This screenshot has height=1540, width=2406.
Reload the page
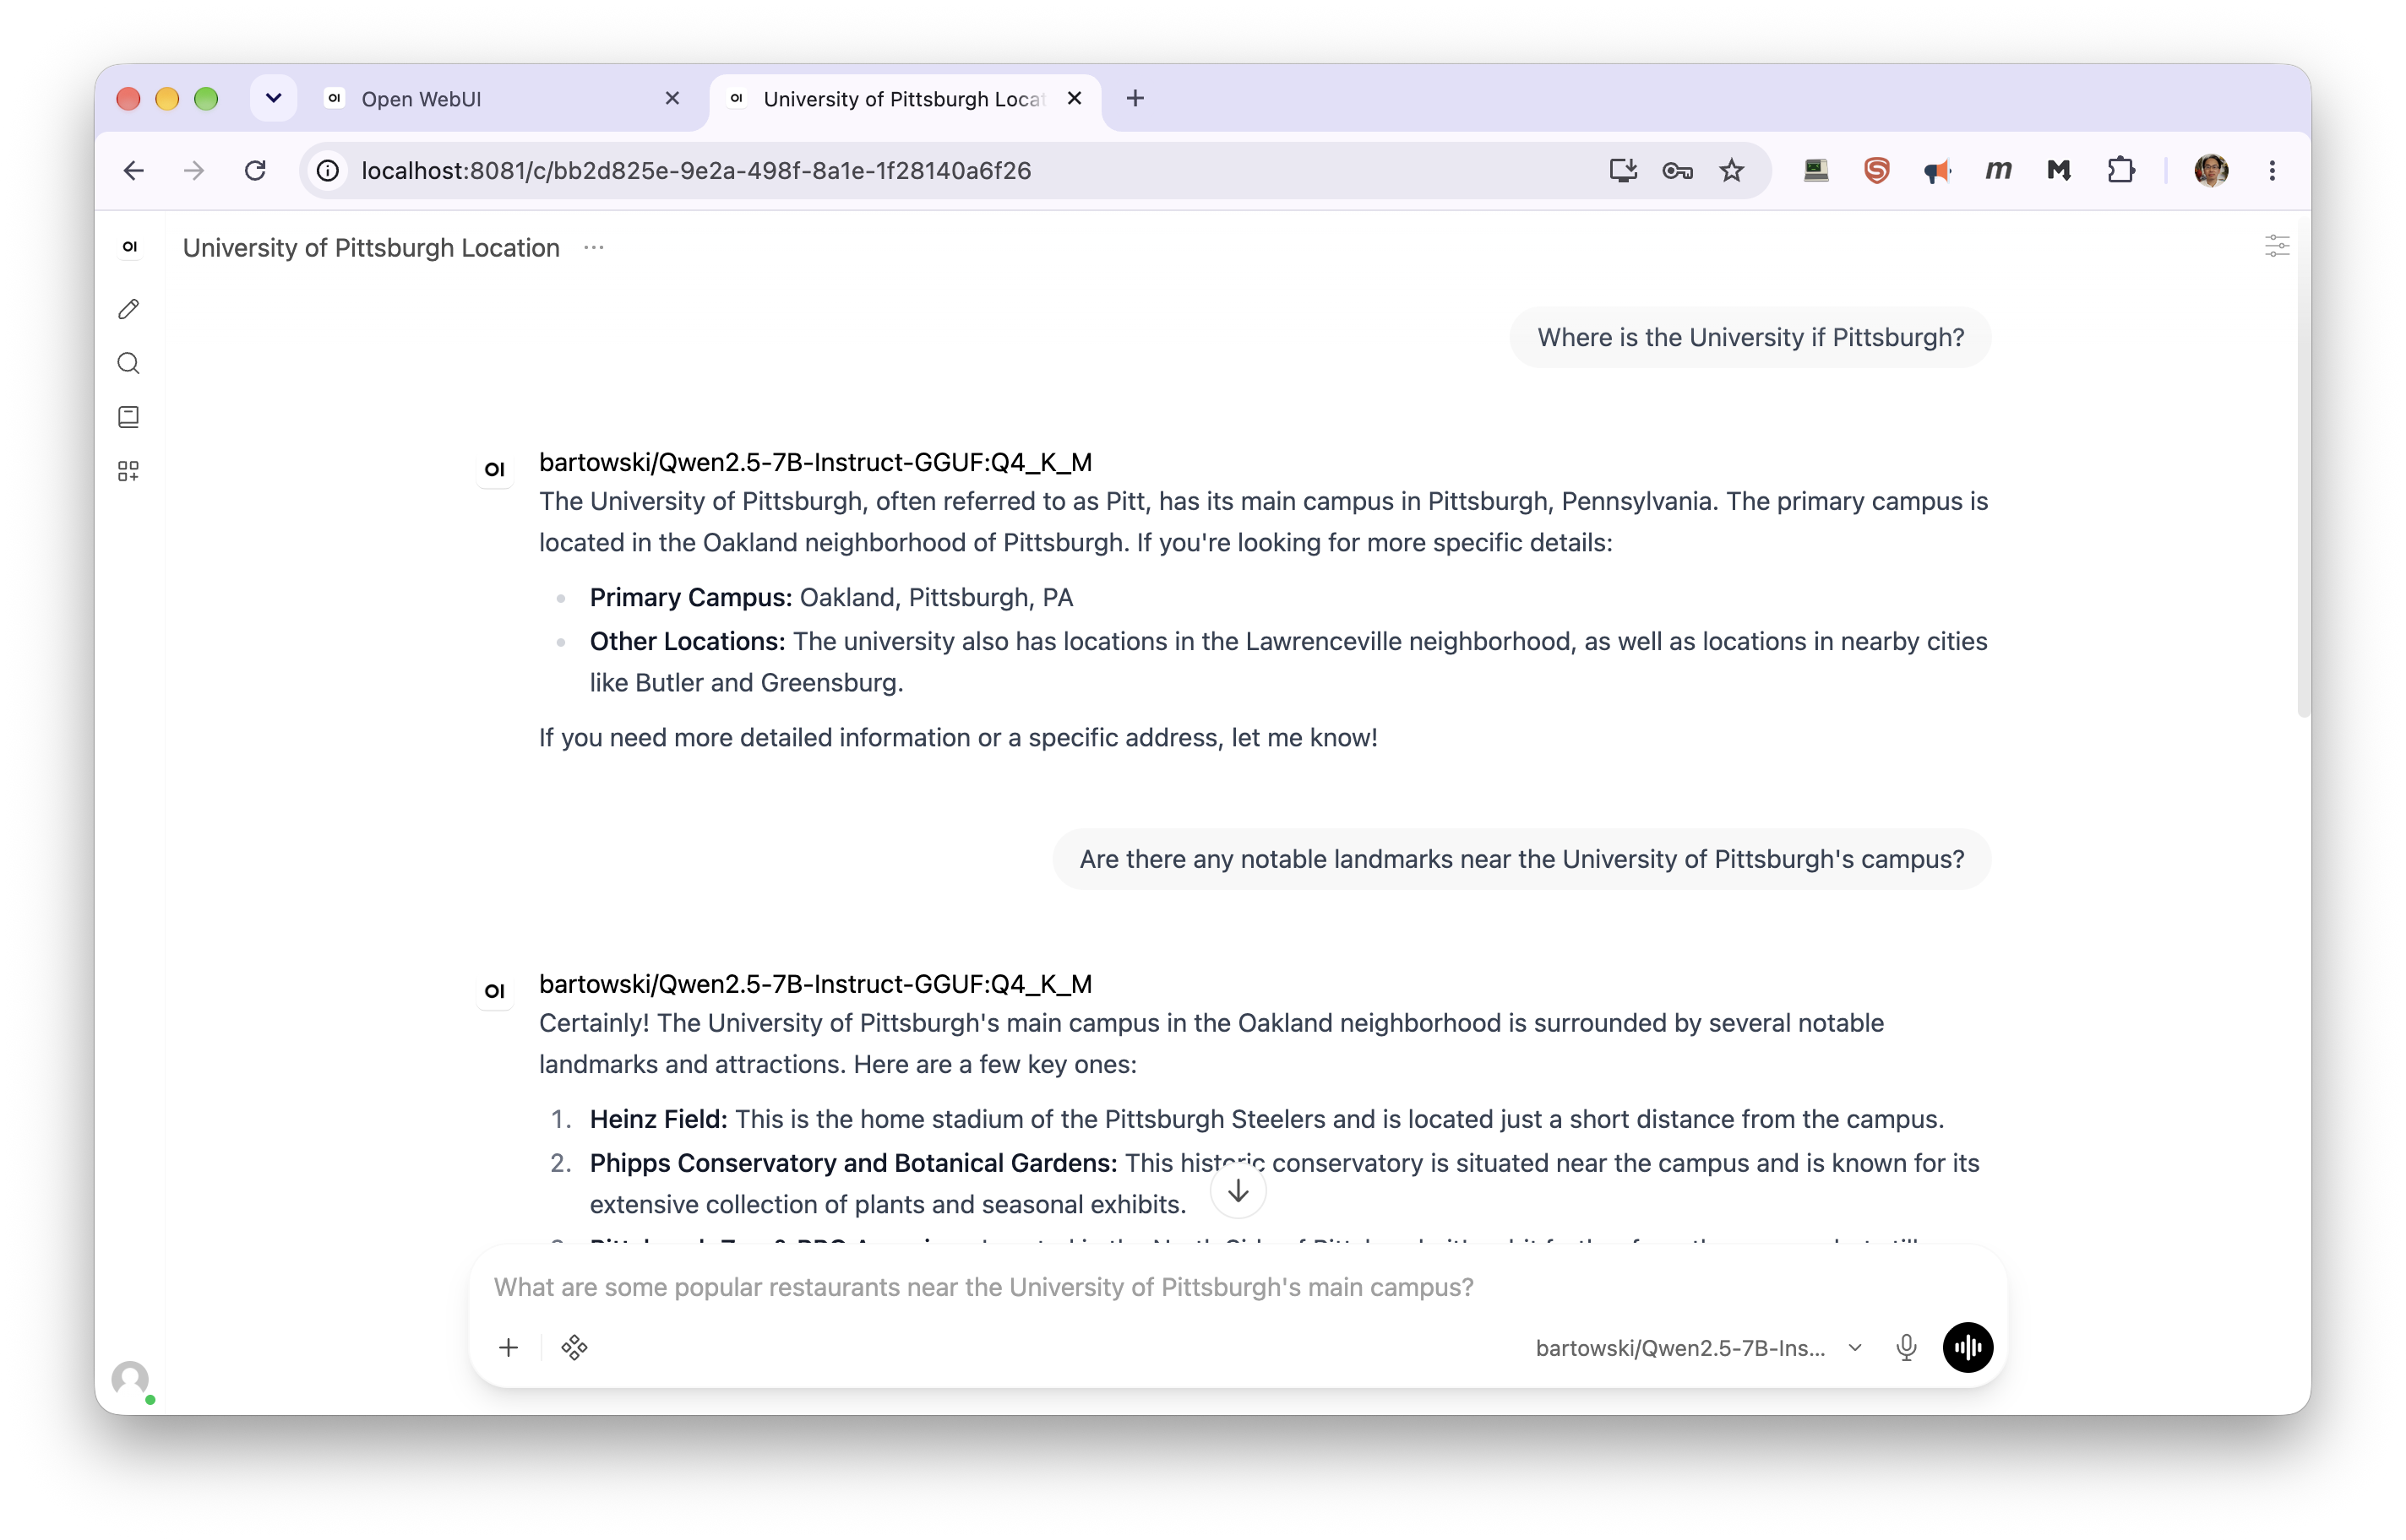click(x=255, y=171)
